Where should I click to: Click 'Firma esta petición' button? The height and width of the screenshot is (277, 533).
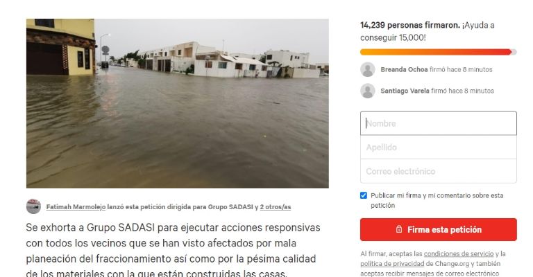tap(439, 229)
